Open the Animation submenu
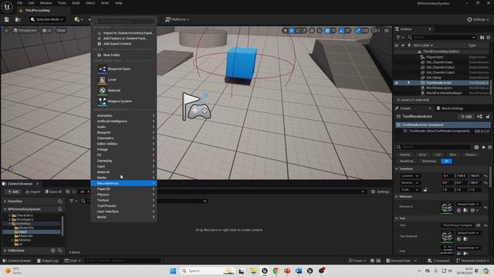494x277 pixels. (x=123, y=115)
